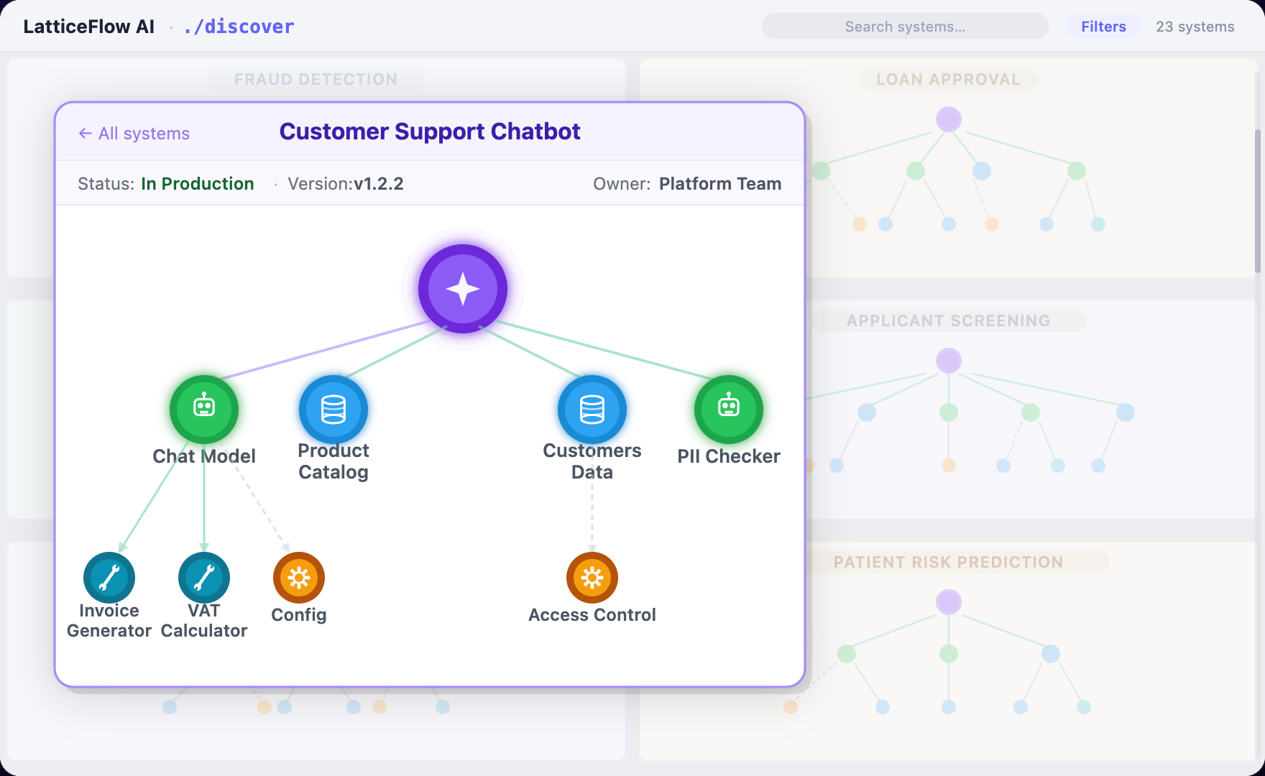
Task: Select the VAT Calculator wrench node
Action: (x=204, y=578)
